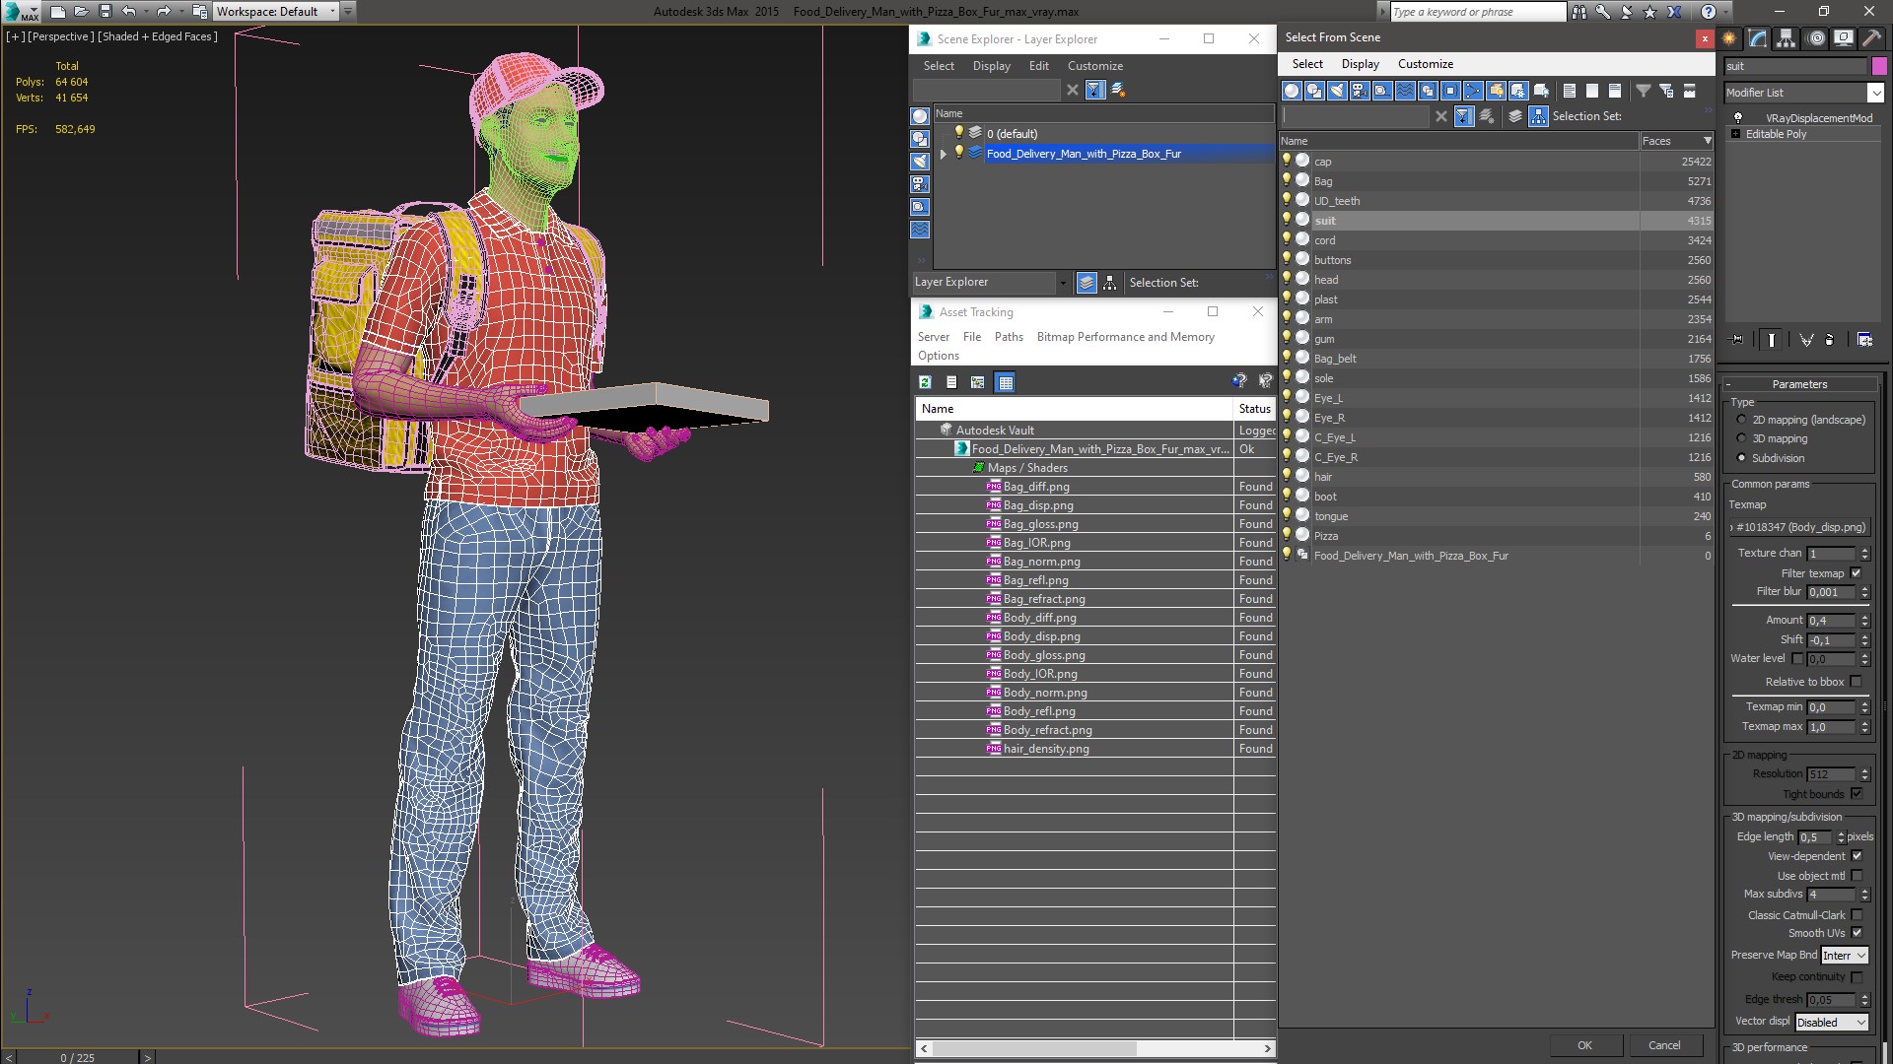Click Shaded + Edged Faces viewport label
The width and height of the screenshot is (1893, 1064).
pyautogui.click(x=158, y=36)
